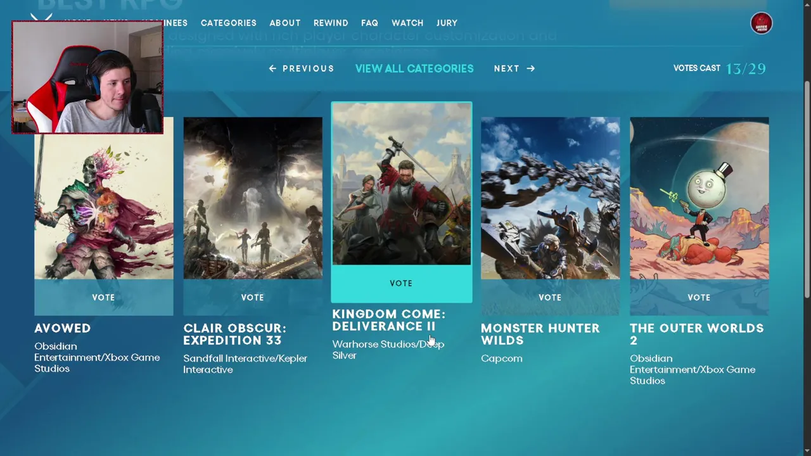Open the ABOUT menu item
The width and height of the screenshot is (811, 456).
(x=285, y=23)
